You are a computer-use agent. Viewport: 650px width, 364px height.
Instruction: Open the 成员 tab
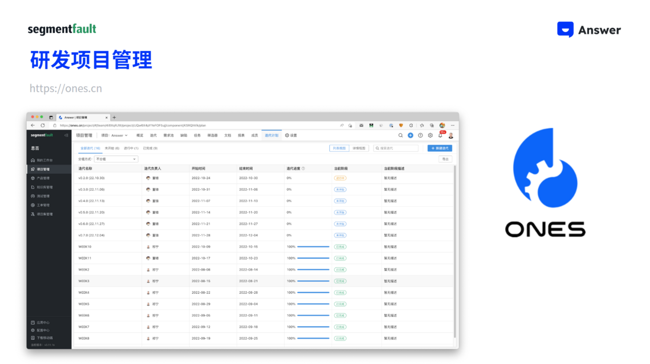pyautogui.click(x=255, y=135)
